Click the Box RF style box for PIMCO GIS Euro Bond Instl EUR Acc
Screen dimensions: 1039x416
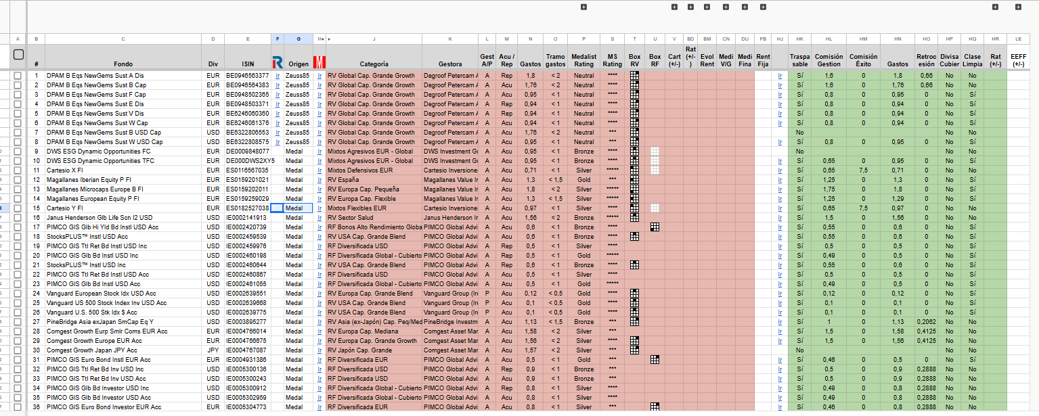click(x=655, y=360)
